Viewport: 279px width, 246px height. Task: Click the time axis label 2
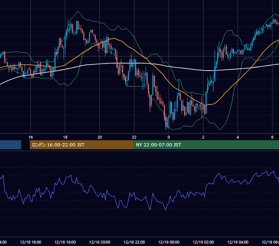coord(203,137)
